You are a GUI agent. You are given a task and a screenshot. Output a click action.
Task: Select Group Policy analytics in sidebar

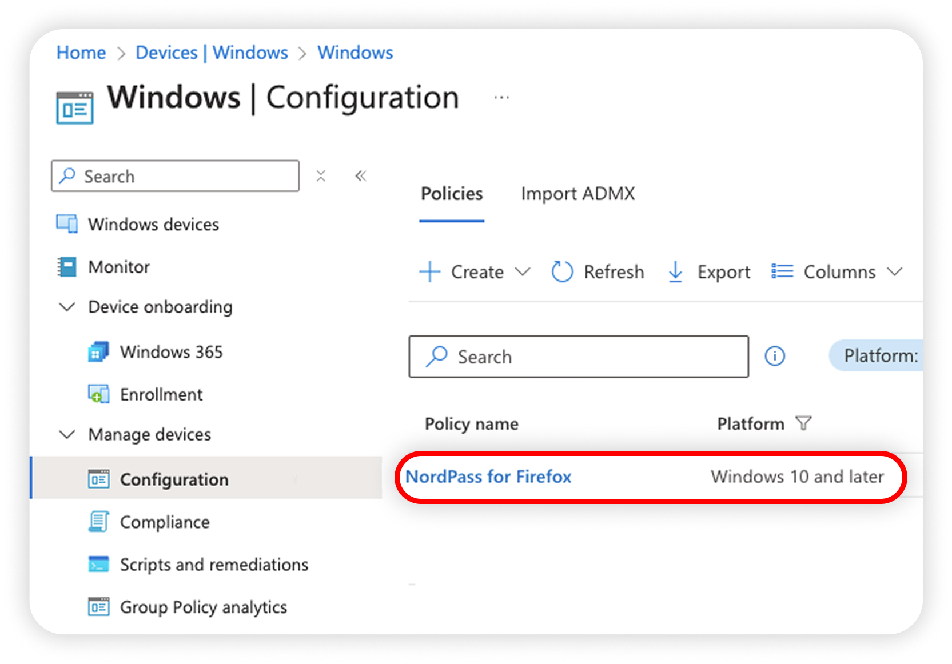[204, 607]
